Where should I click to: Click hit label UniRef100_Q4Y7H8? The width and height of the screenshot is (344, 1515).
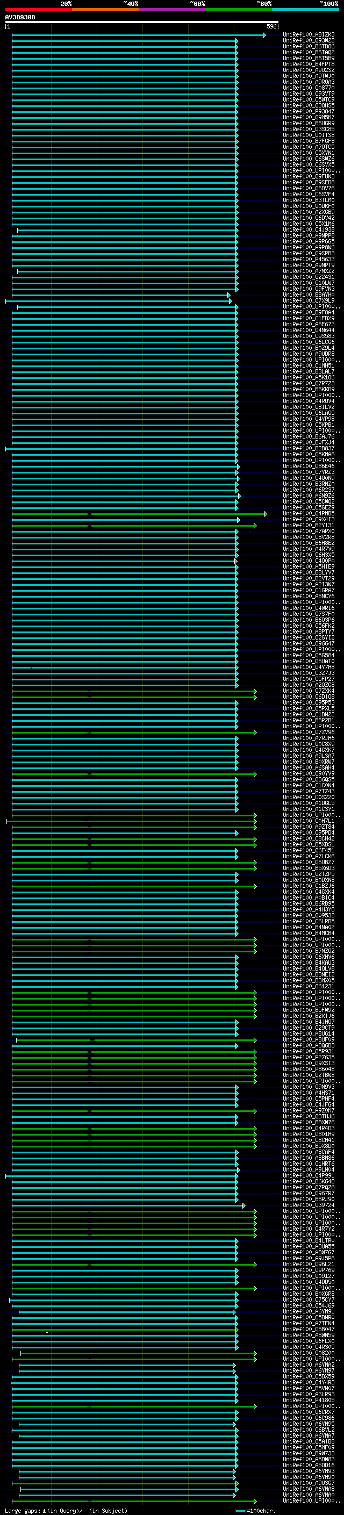(x=309, y=667)
